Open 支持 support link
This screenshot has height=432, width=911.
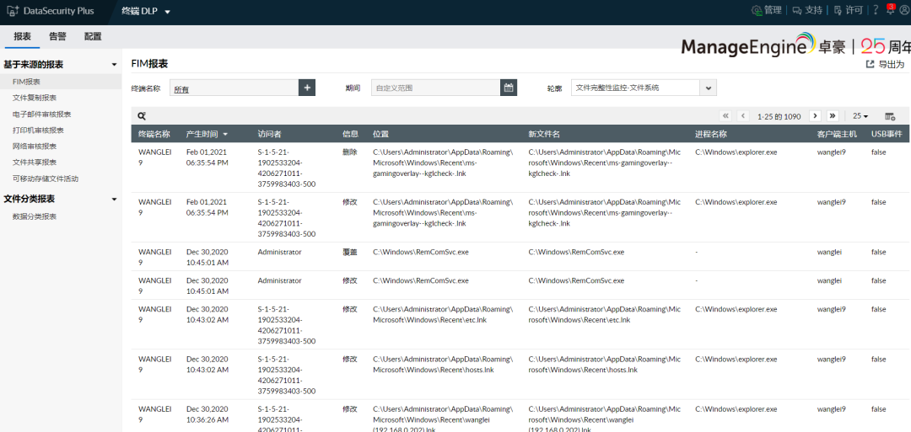tap(807, 10)
